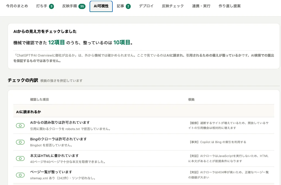Select the AI可視性 tab
This screenshot has width=281, height=185.
[x=101, y=6]
